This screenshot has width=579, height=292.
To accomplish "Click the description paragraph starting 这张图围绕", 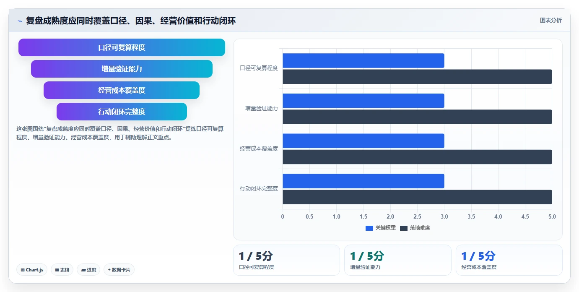I will coord(120,133).
